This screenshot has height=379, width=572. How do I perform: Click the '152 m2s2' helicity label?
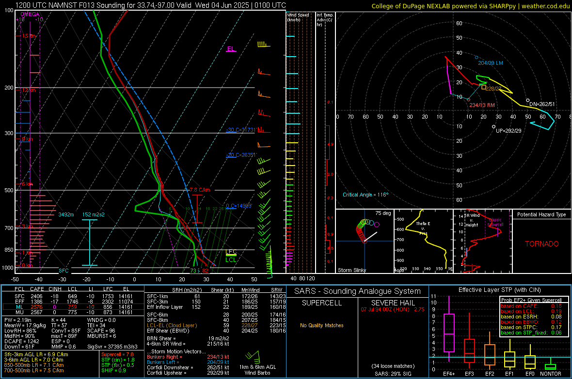pyautogui.click(x=94, y=214)
